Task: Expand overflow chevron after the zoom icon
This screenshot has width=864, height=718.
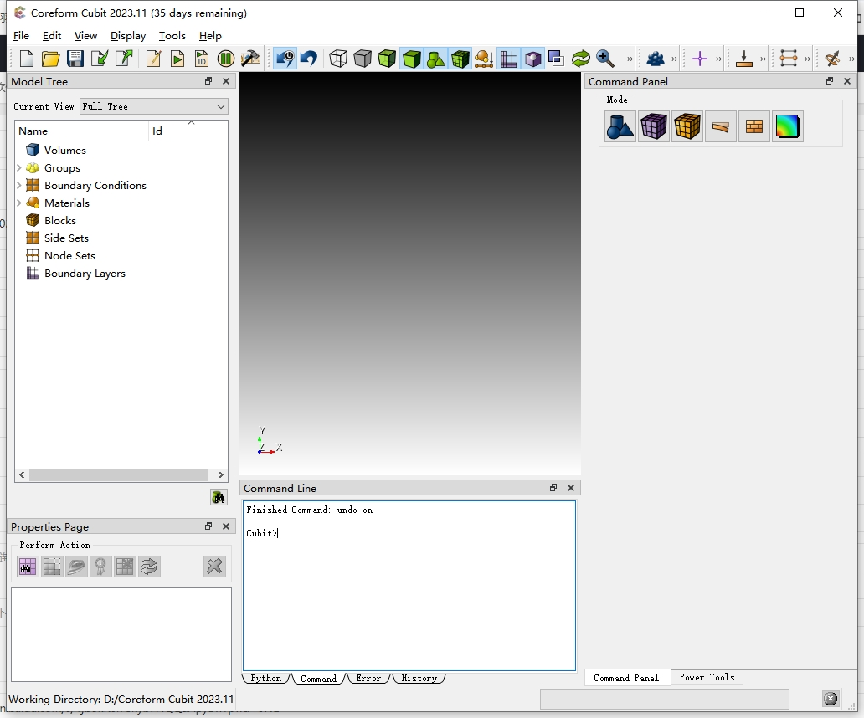Action: [x=630, y=59]
